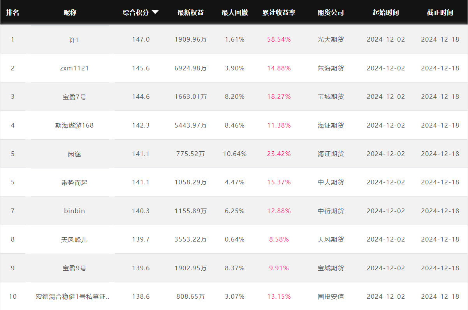Click return rate 14.88%
Screen dimensions: 468x310
coord(279,68)
